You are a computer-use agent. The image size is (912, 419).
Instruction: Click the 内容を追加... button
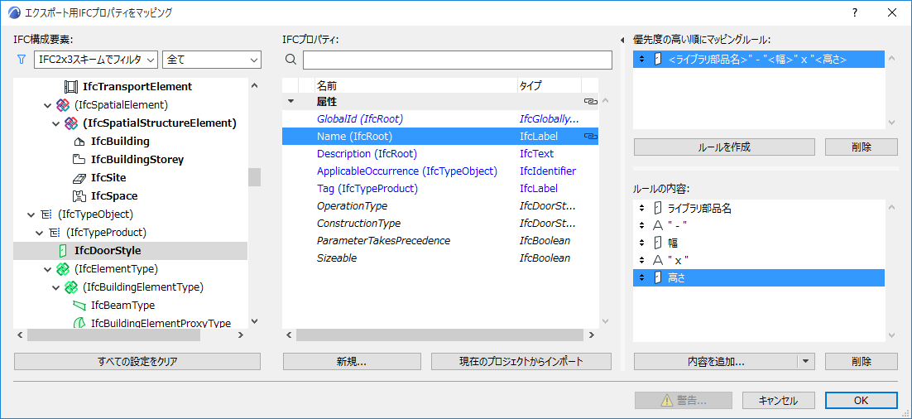716,361
